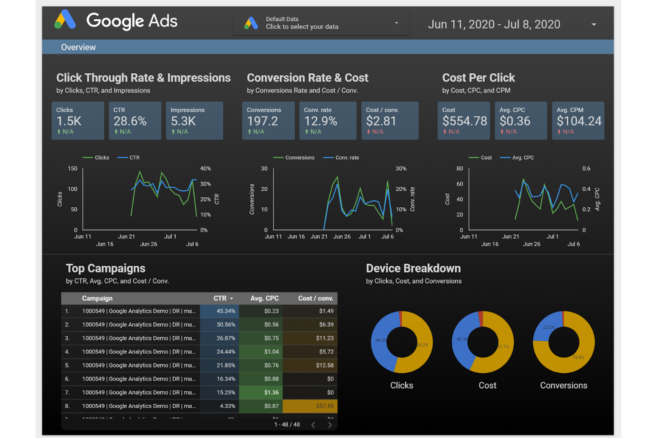Click the Clicks legend entry
Viewport: 657px width, 438px height.
pyautogui.click(x=96, y=158)
